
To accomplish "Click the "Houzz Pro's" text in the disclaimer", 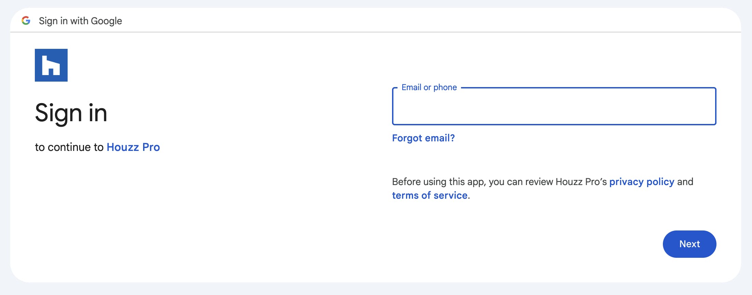I will coord(581,182).
